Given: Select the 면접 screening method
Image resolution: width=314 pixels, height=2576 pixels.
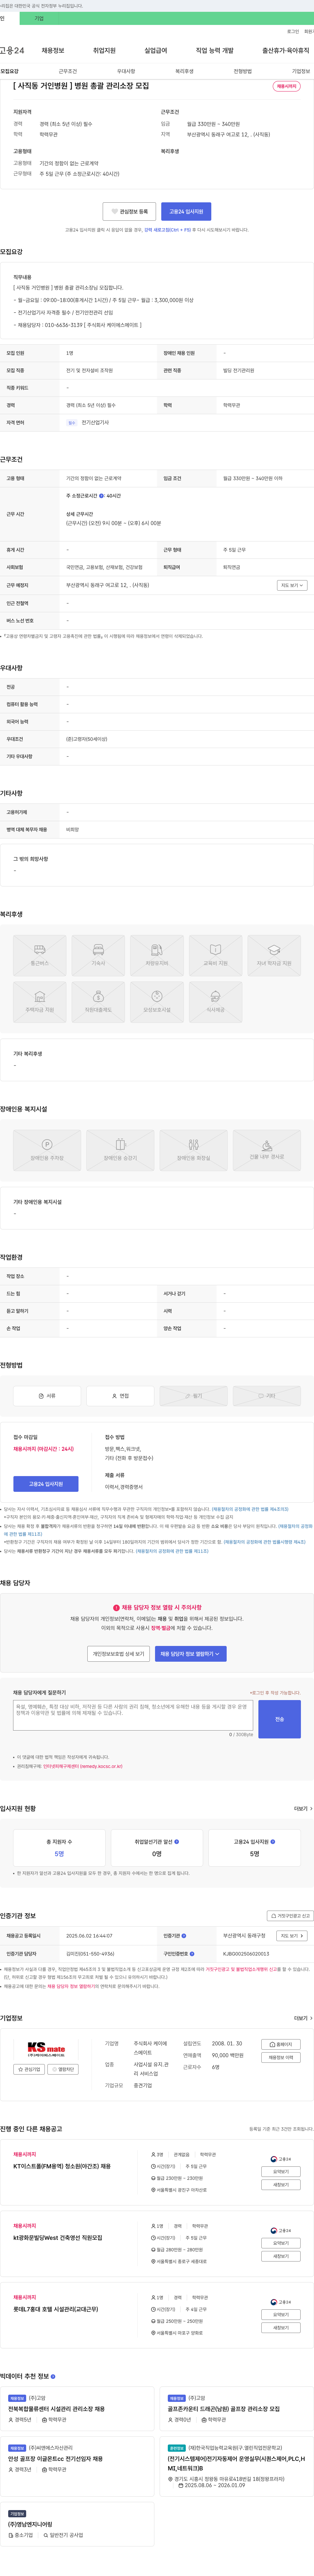Looking at the screenshot, I should 121,1396.
